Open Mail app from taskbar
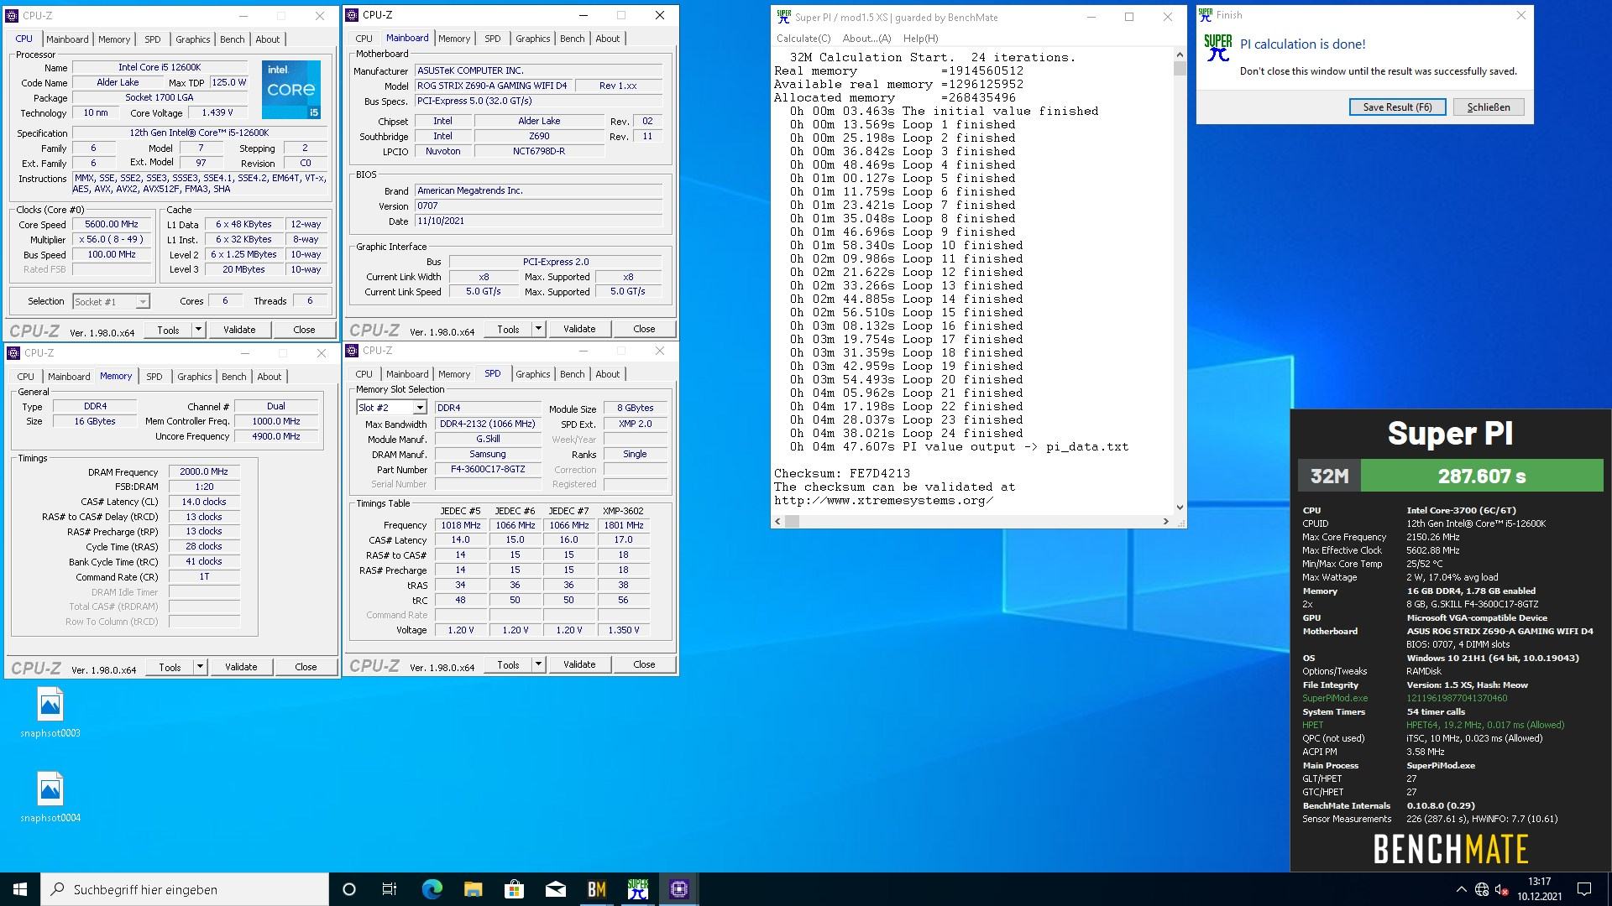 pyautogui.click(x=555, y=889)
